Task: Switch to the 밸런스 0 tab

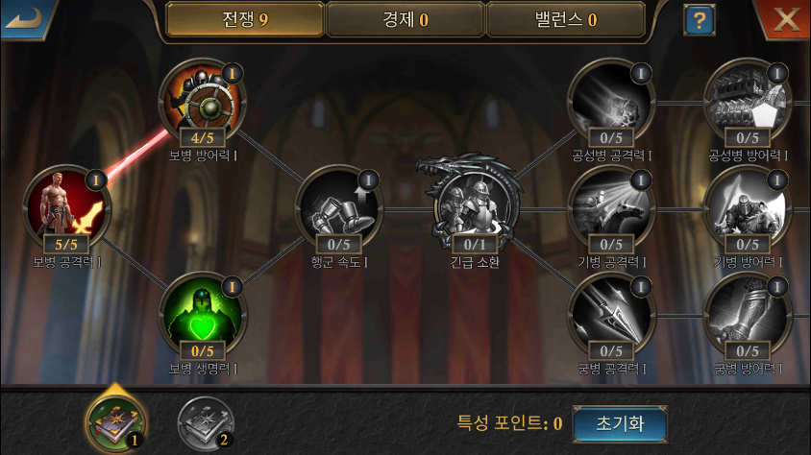Action: click(x=566, y=19)
